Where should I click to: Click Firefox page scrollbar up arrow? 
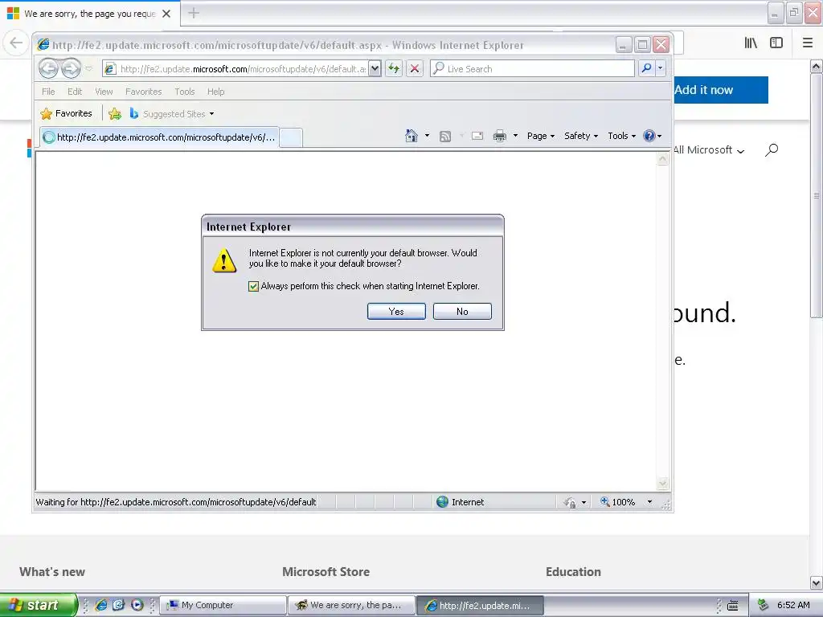click(817, 66)
